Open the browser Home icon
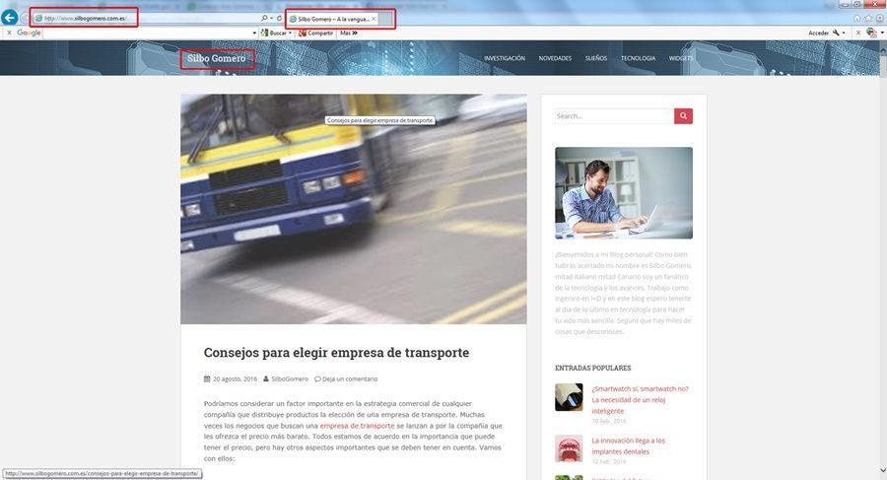 857,18
